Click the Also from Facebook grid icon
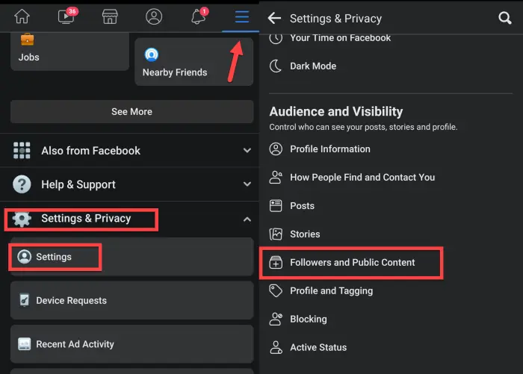The width and height of the screenshot is (523, 374). tap(22, 150)
